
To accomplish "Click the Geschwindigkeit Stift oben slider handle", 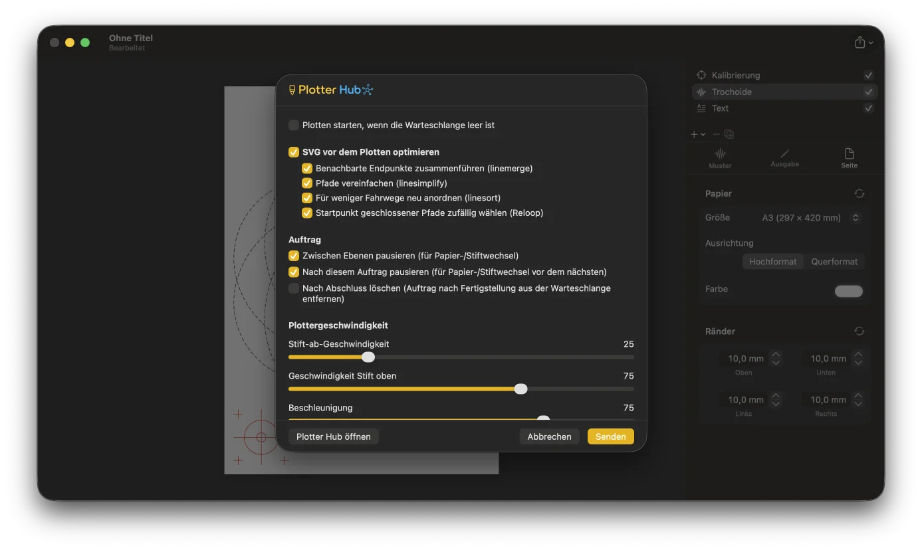I will click(521, 389).
